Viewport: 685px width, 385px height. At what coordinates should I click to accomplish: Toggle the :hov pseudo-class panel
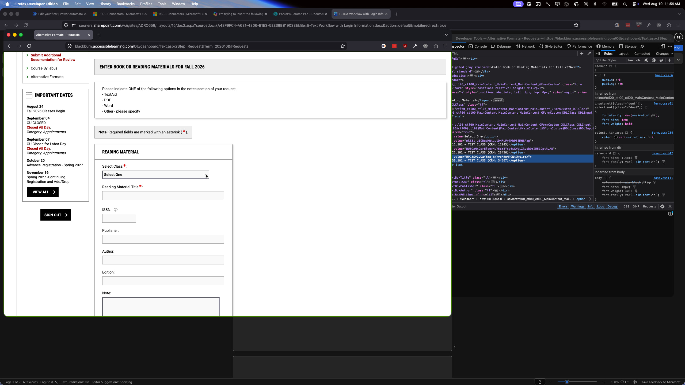click(630, 60)
